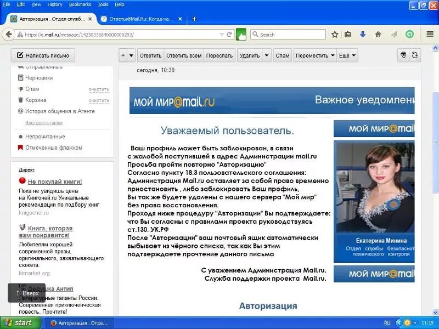The height and width of the screenshot is (329, 439).
Task: Click the grey send arrow toolbar icon
Action: pos(394,35)
